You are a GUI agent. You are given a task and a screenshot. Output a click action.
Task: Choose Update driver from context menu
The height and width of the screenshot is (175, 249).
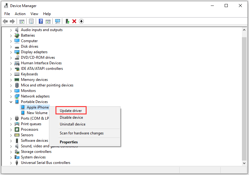pyautogui.click(x=71, y=110)
